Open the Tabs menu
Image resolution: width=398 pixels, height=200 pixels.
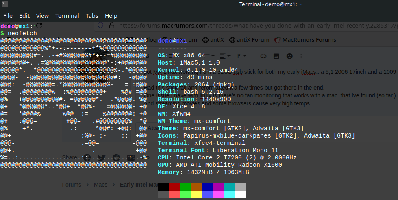[x=92, y=16]
